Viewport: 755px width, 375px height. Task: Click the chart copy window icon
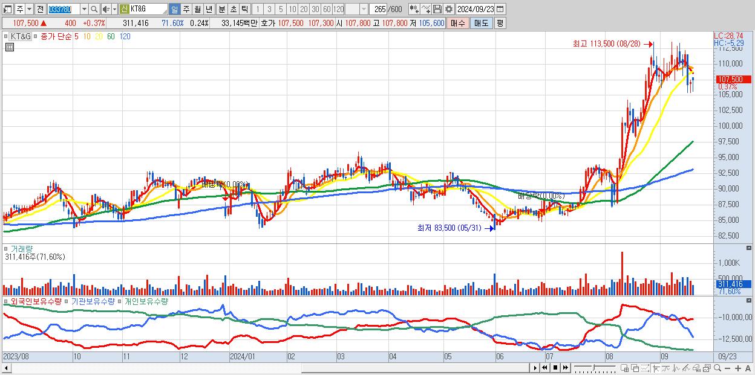click(707, 368)
